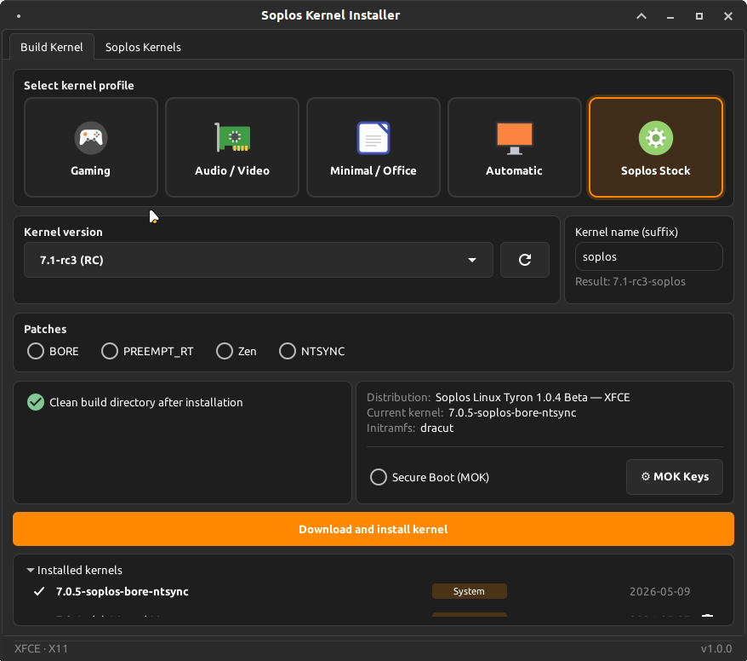Viewport: 747px width, 661px height.
Task: Click the System badge on the installed kernel
Action: pos(469,591)
